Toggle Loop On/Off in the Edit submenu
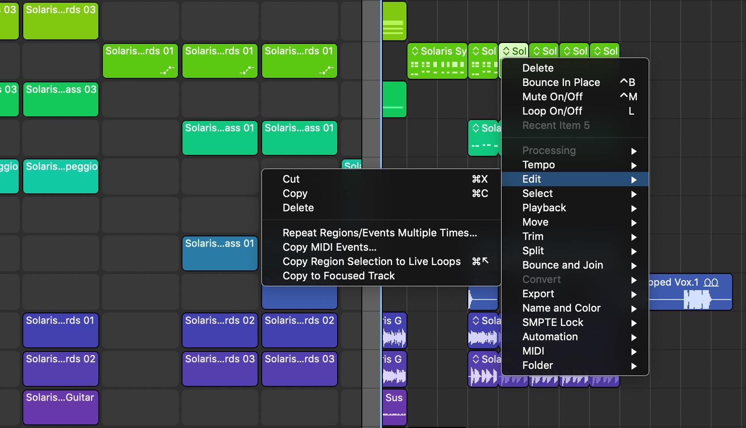746x428 pixels. (553, 111)
